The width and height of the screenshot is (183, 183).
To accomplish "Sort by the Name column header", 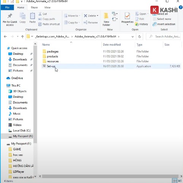I will tap(46, 45).
